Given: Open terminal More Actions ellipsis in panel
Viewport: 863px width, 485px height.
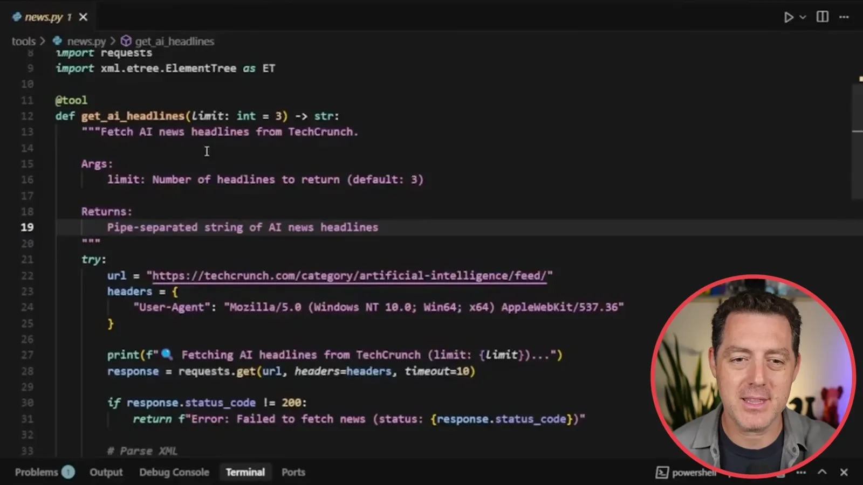Looking at the screenshot, I should (802, 473).
